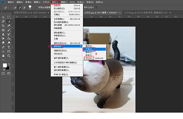Click the white foreground color swatch
This screenshot has height=119, width=183.
click(x=5, y=65)
